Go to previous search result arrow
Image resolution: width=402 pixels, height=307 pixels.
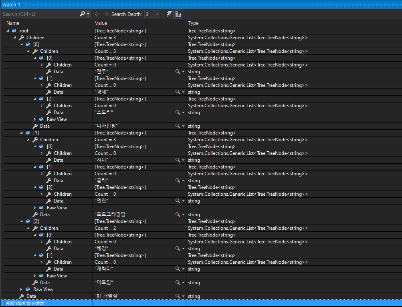pos(97,14)
